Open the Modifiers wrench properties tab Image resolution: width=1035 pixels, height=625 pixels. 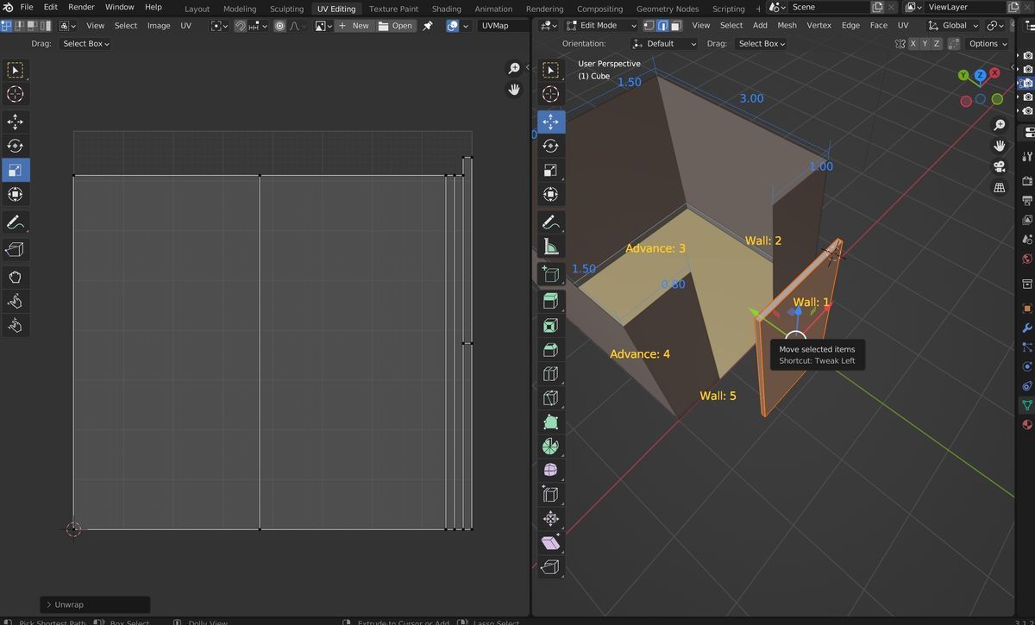[x=1027, y=328]
